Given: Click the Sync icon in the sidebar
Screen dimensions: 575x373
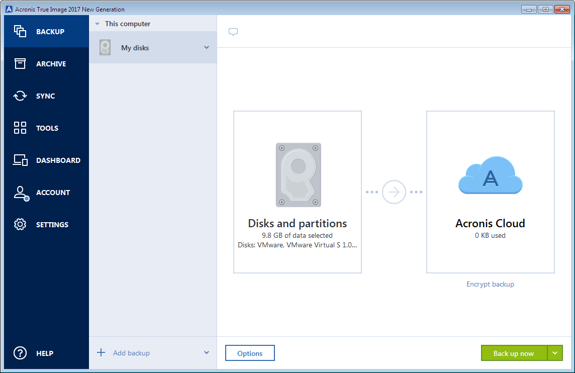Looking at the screenshot, I should click(x=20, y=96).
